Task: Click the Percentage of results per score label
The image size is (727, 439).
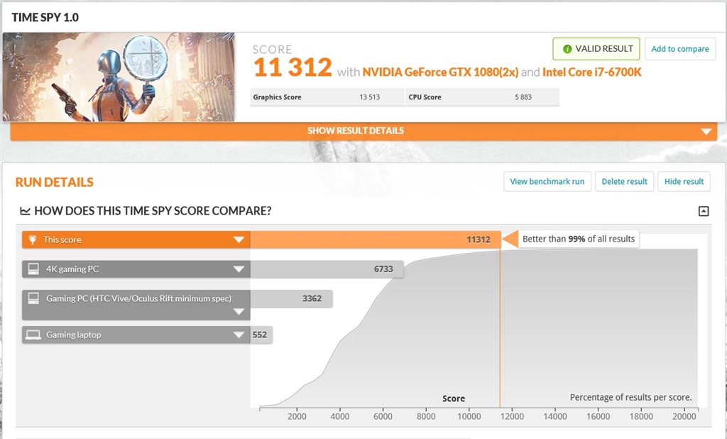Action: [x=630, y=397]
